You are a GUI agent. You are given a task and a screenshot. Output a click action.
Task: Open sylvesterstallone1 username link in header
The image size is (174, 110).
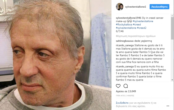136,7
